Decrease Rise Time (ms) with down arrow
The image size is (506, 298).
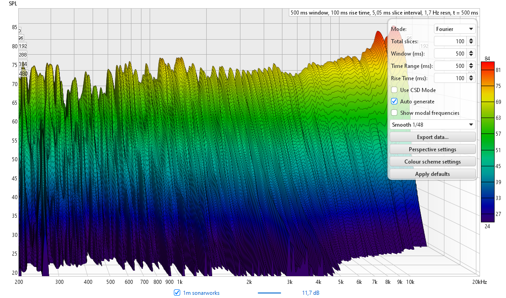coord(471,80)
